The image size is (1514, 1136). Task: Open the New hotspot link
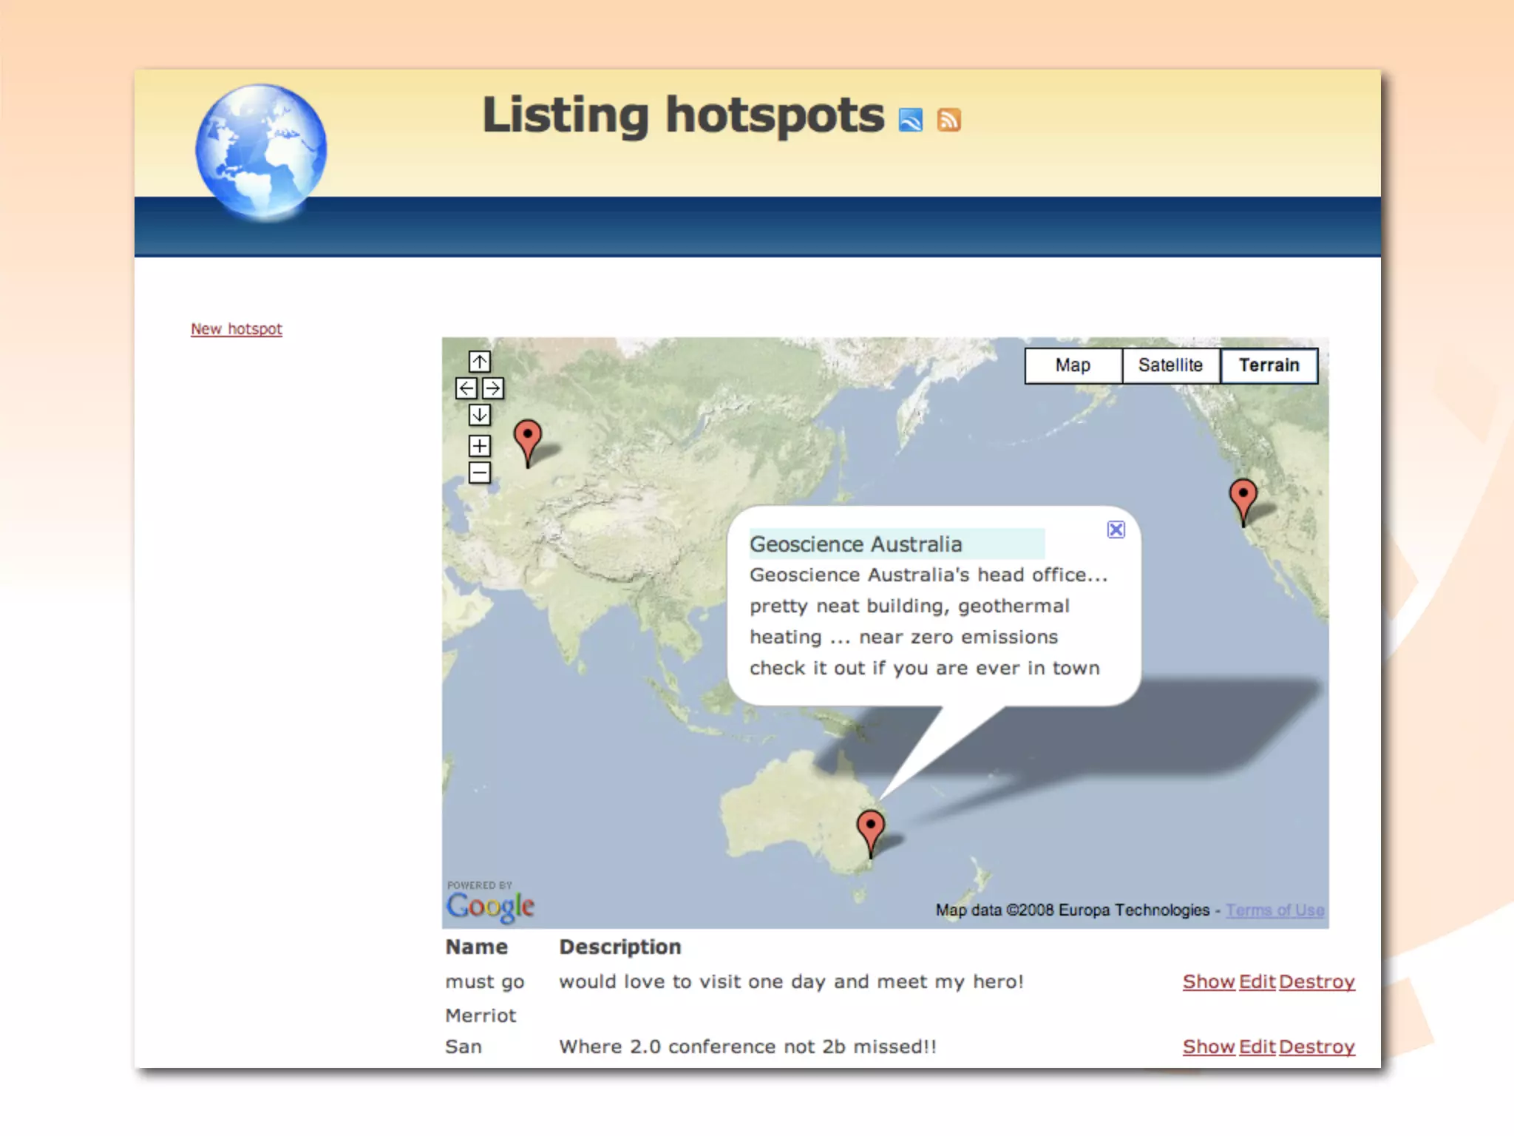click(237, 329)
